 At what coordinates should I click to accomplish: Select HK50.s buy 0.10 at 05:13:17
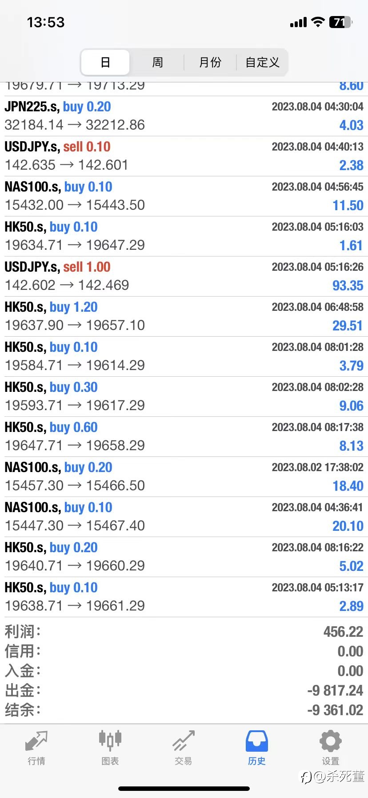[184, 597]
